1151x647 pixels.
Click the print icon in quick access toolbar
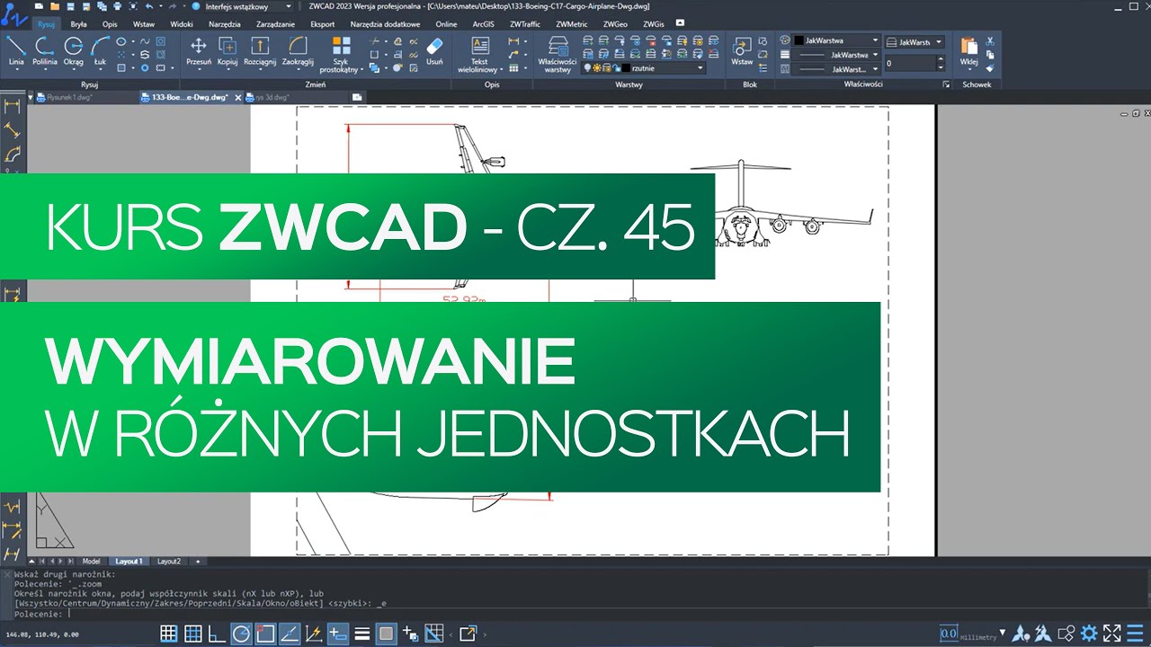point(118,6)
